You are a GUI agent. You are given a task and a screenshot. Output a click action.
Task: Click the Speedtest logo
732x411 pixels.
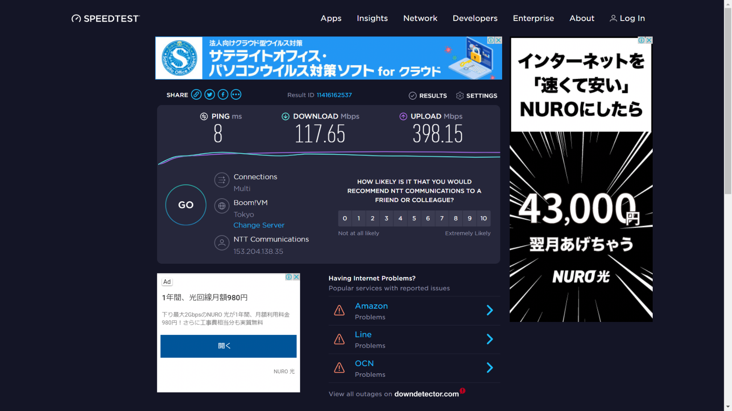pos(105,18)
